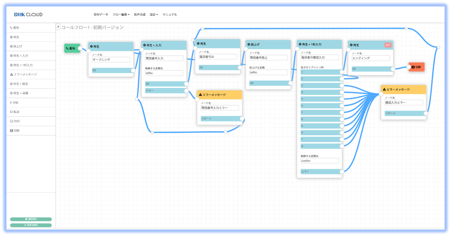Select the 着信 phone icon in sidebar

(x=11, y=27)
